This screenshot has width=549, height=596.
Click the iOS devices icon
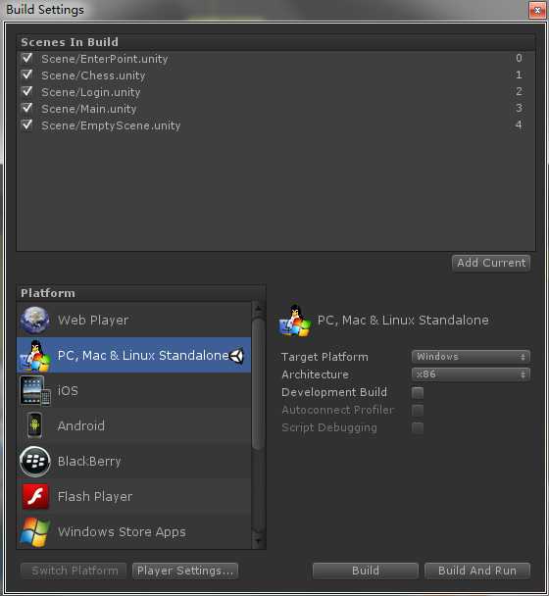pos(35,391)
